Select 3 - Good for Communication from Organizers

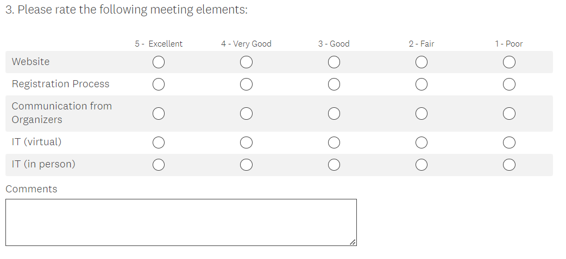tap(334, 114)
